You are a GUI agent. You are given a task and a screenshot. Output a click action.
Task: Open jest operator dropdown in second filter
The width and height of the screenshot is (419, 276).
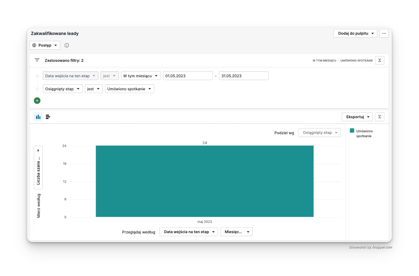(94, 89)
